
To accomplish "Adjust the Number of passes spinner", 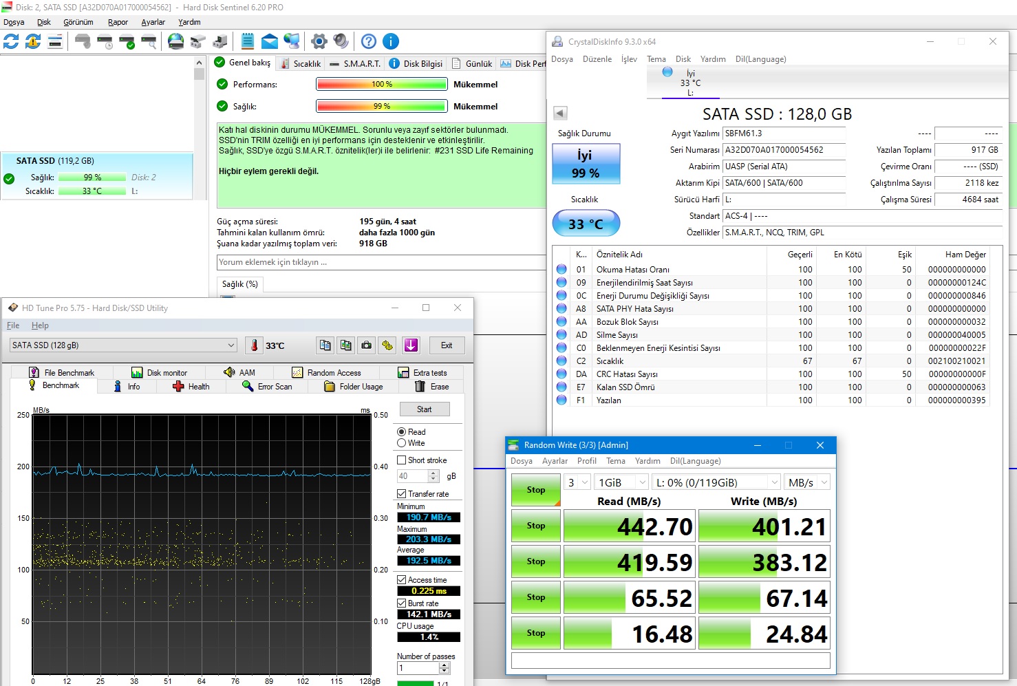I will (x=444, y=668).
